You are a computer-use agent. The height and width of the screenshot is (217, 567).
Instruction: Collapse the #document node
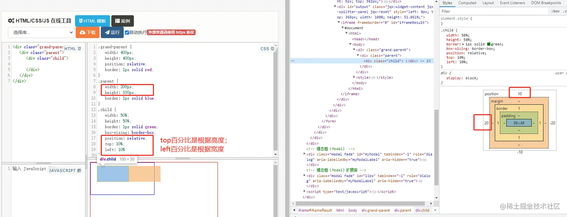(x=342, y=28)
